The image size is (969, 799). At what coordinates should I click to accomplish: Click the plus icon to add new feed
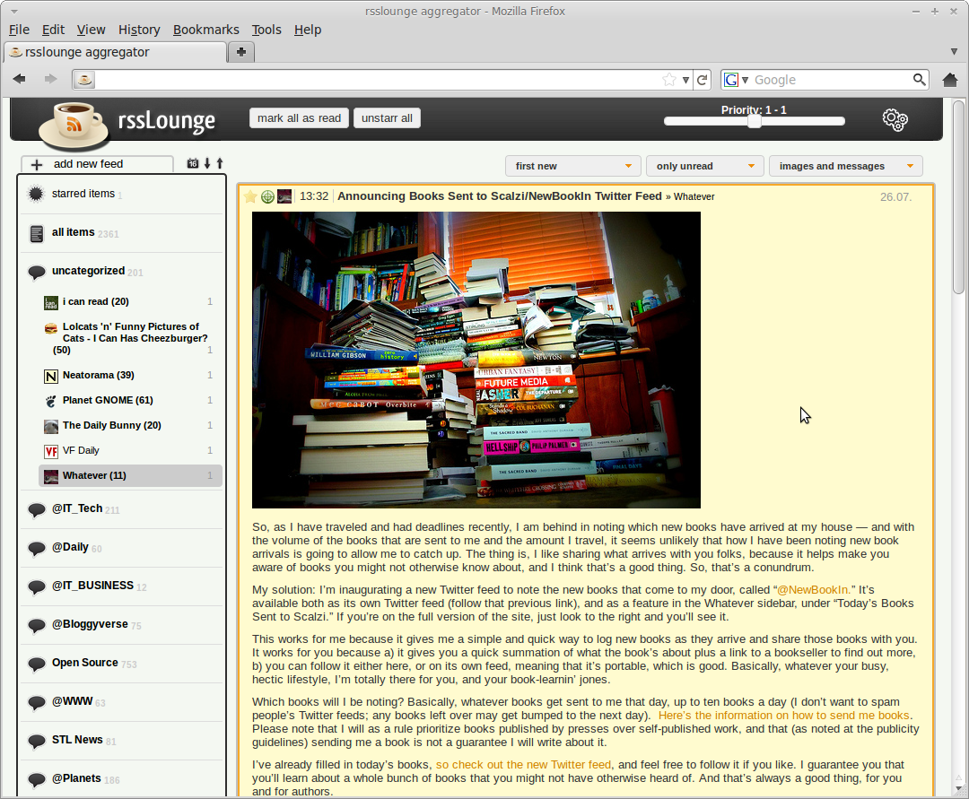pyautogui.click(x=37, y=164)
